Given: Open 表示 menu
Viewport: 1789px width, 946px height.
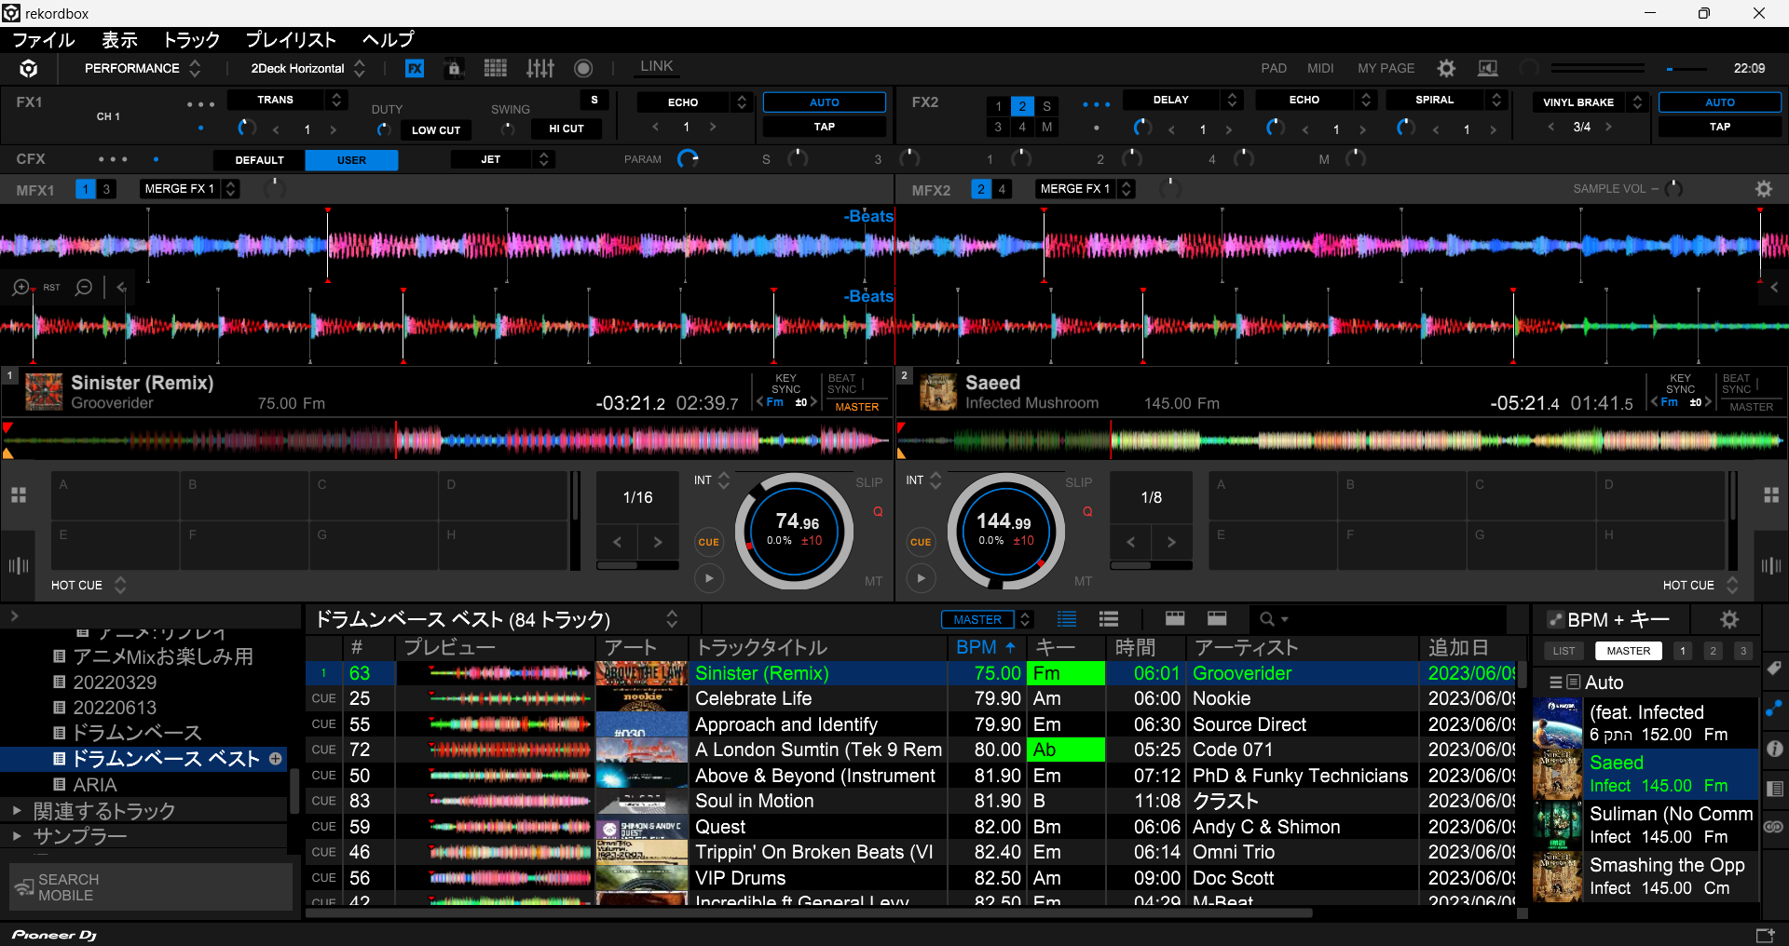Looking at the screenshot, I should click(119, 40).
